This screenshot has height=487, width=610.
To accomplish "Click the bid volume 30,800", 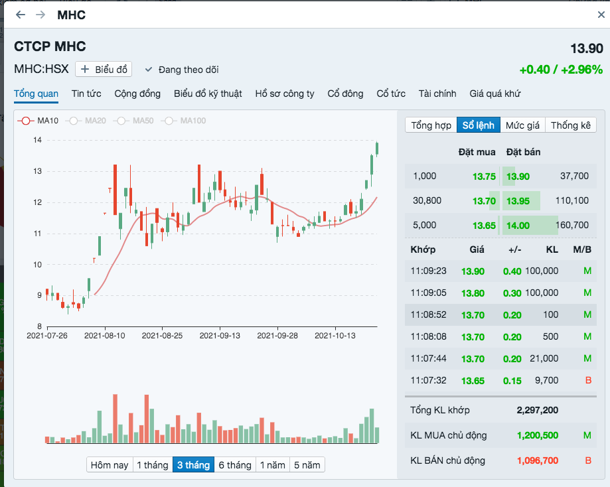I will tap(427, 200).
